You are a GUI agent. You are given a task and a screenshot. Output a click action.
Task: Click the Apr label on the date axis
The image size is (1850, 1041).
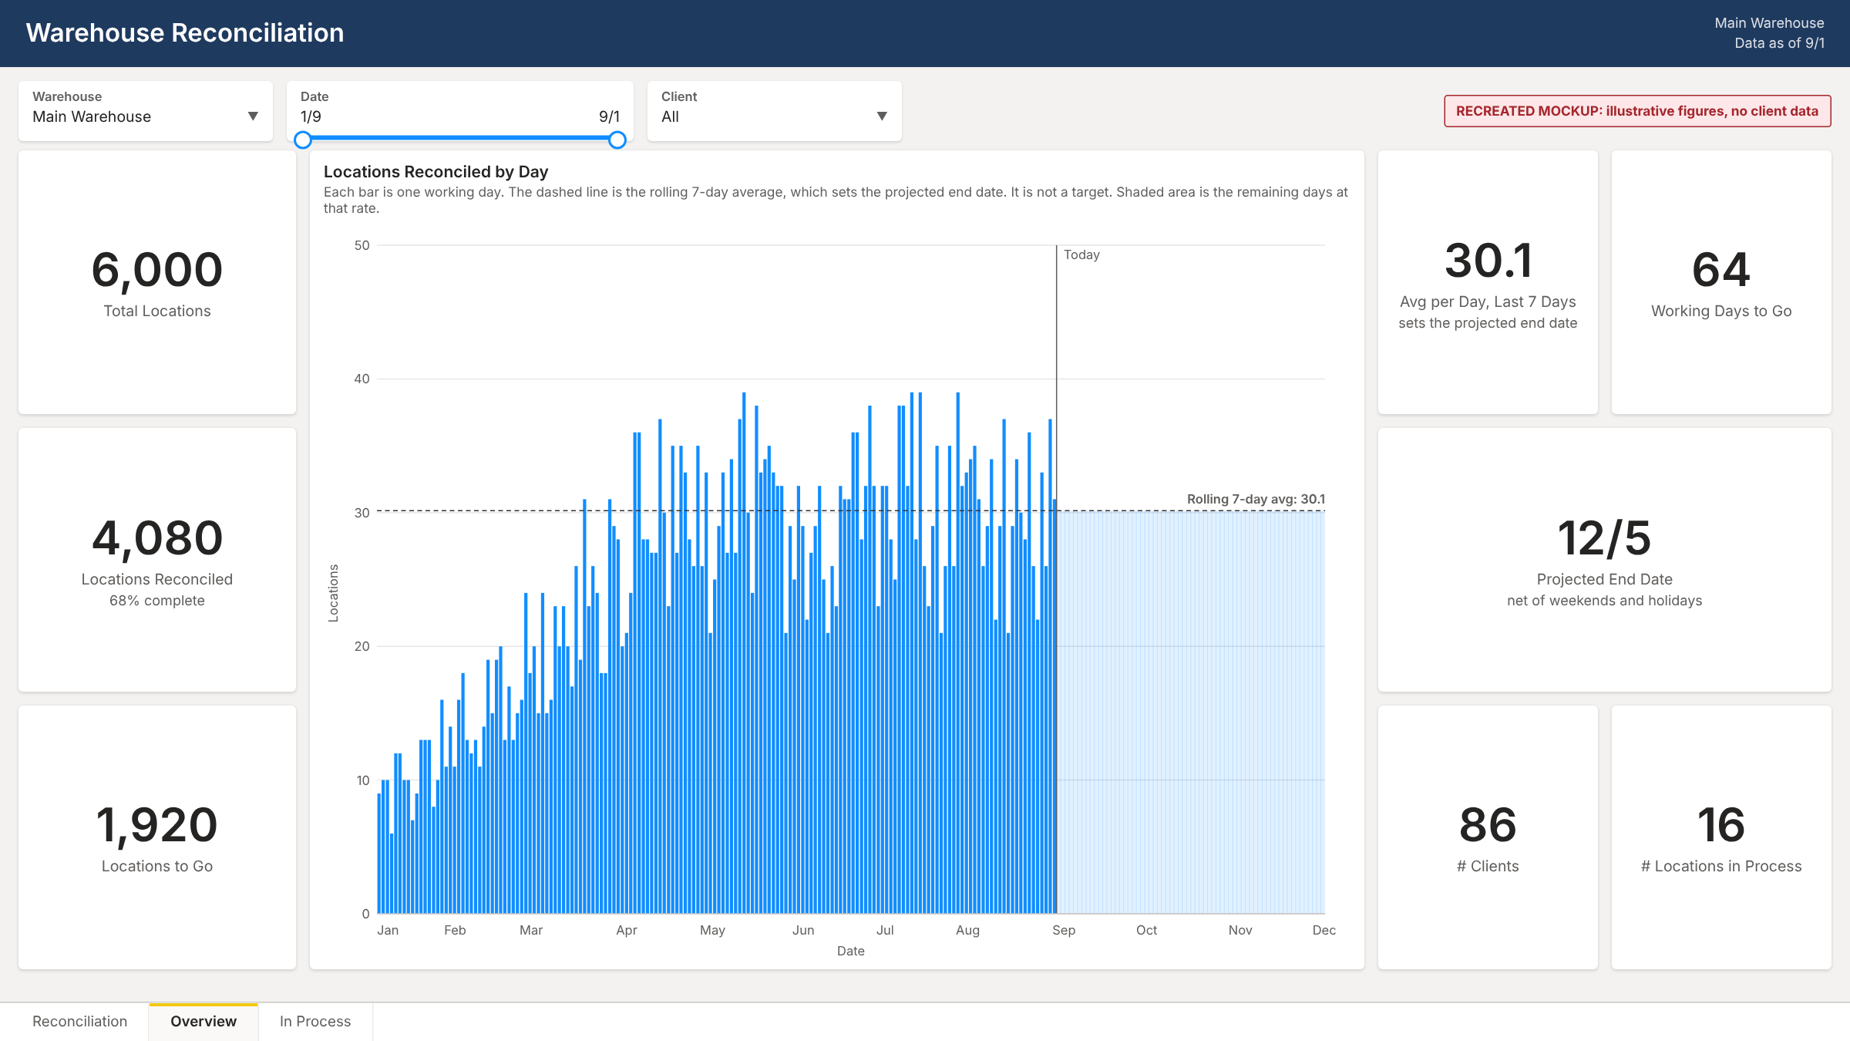point(627,930)
